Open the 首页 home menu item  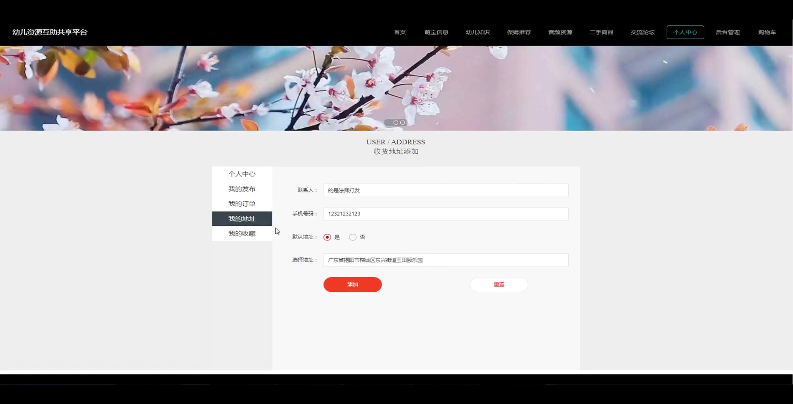click(399, 32)
